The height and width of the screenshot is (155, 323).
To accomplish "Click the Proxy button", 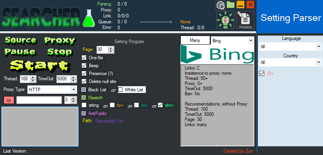I will coord(60,41).
